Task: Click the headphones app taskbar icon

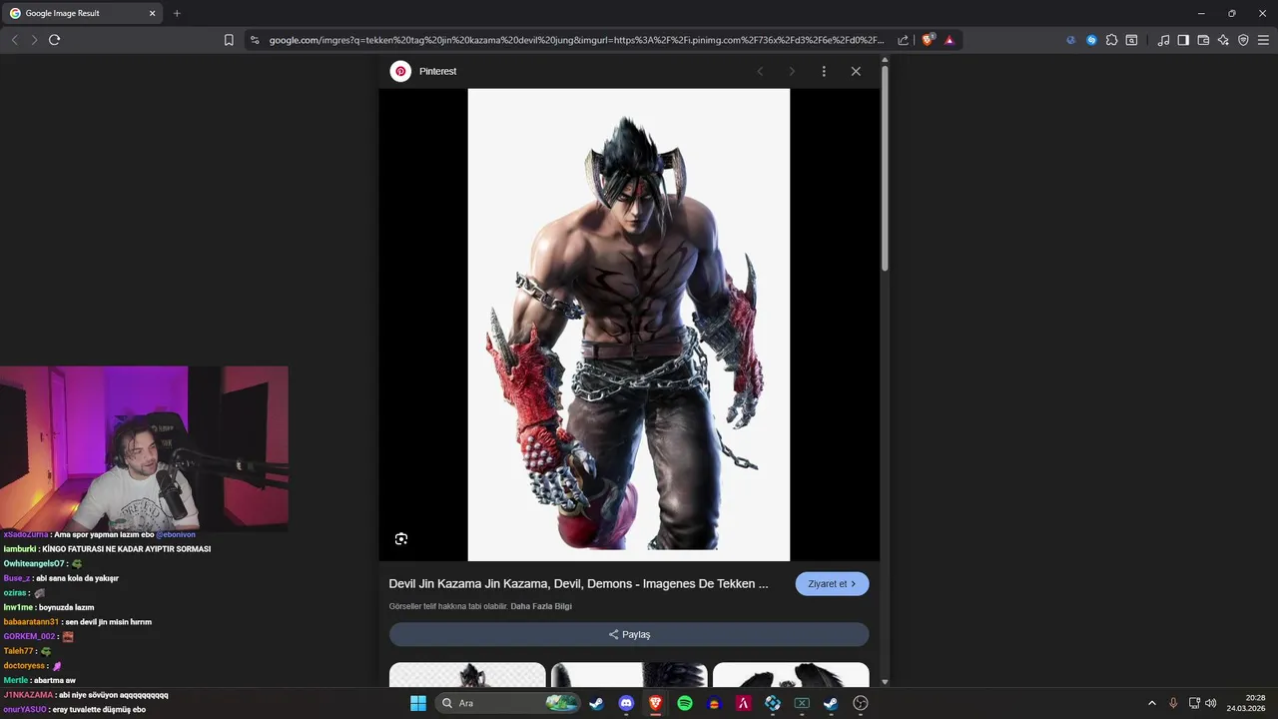Action: tap(714, 703)
